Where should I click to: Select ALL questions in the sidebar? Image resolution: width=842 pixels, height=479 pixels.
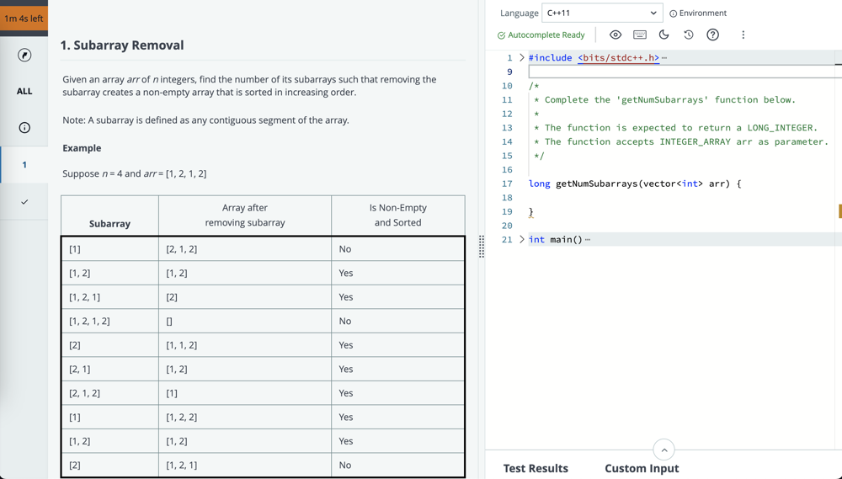pyautogui.click(x=24, y=91)
